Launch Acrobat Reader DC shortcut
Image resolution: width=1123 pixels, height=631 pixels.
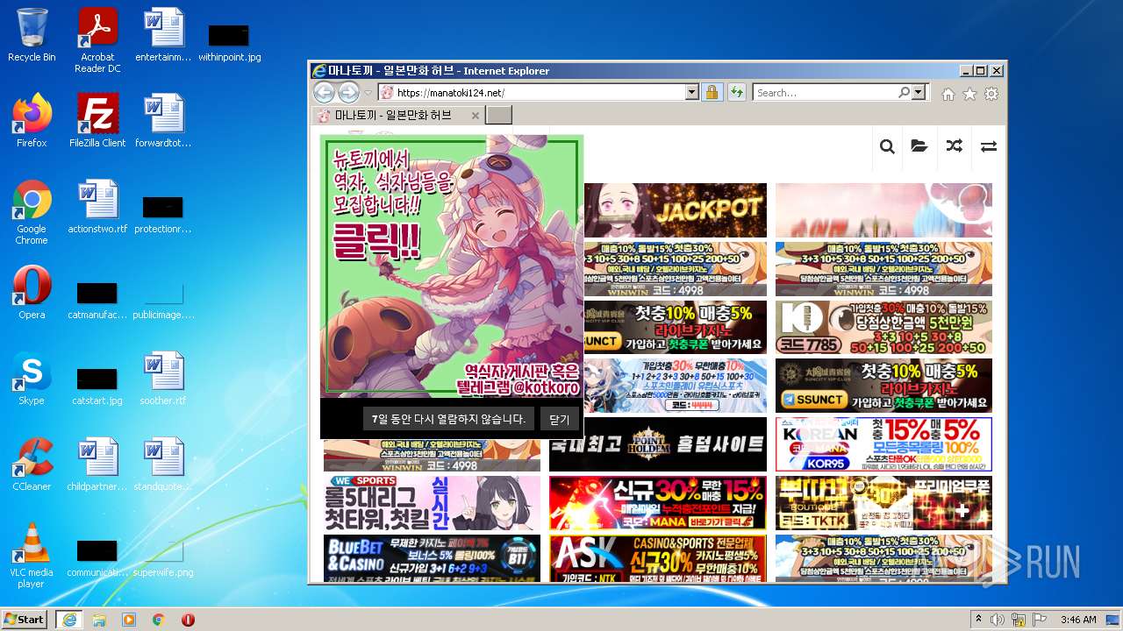coord(97,40)
